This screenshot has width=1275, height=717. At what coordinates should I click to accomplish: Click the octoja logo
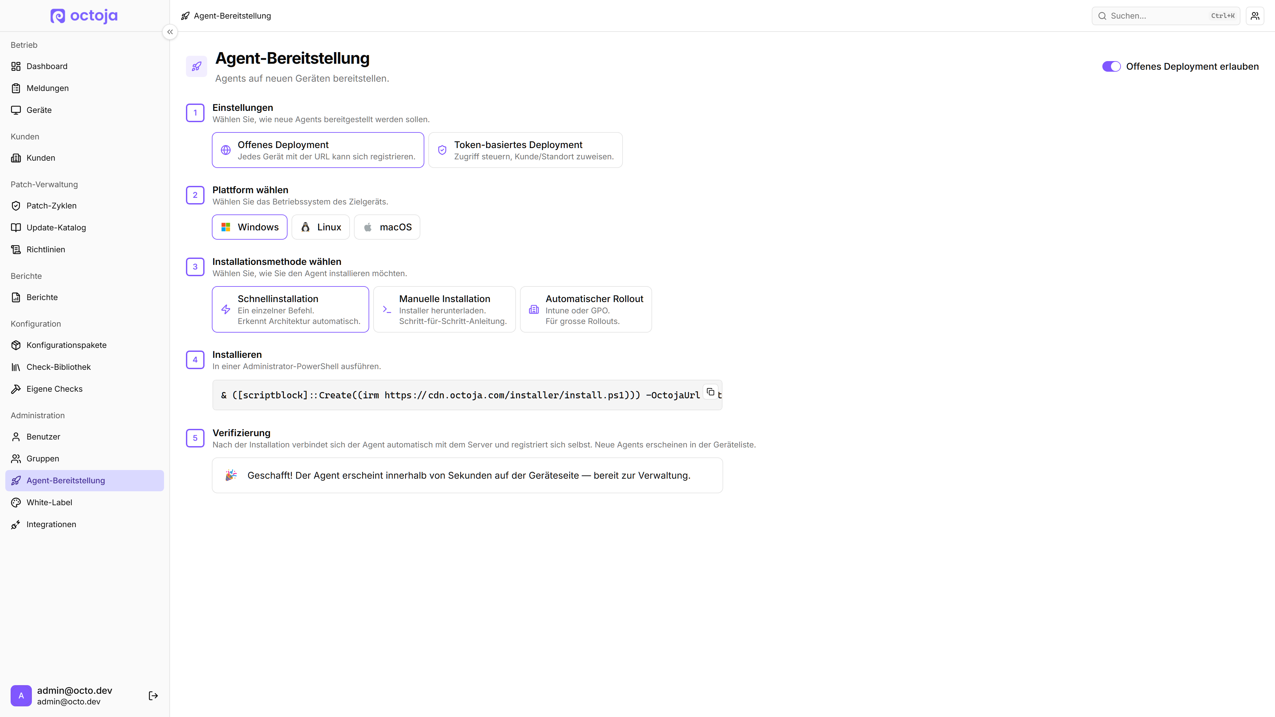coord(84,16)
